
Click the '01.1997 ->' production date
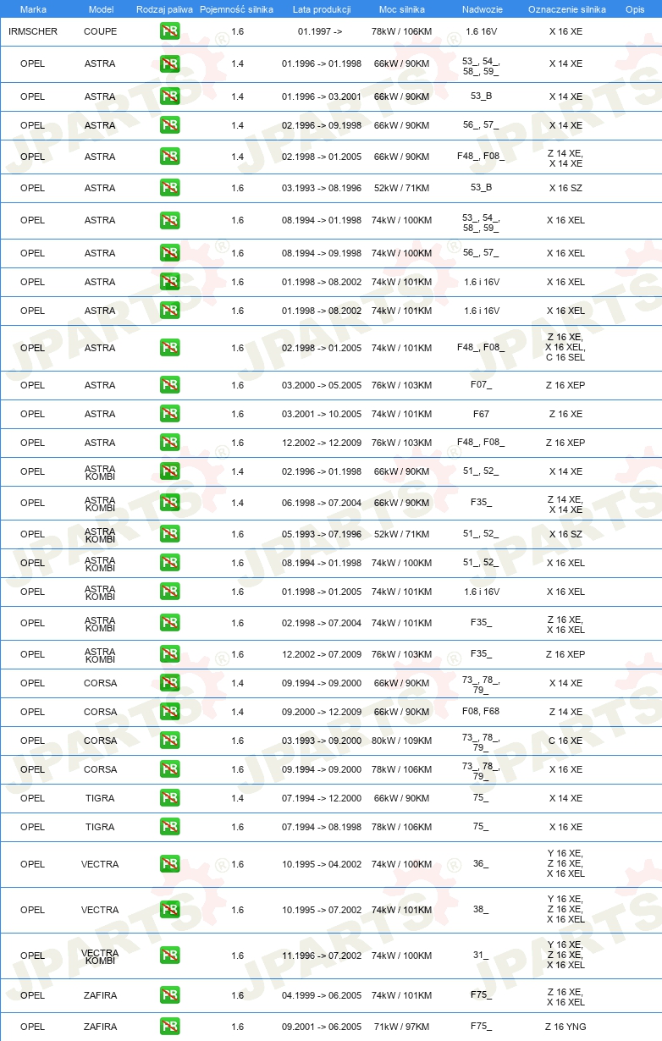pos(320,31)
